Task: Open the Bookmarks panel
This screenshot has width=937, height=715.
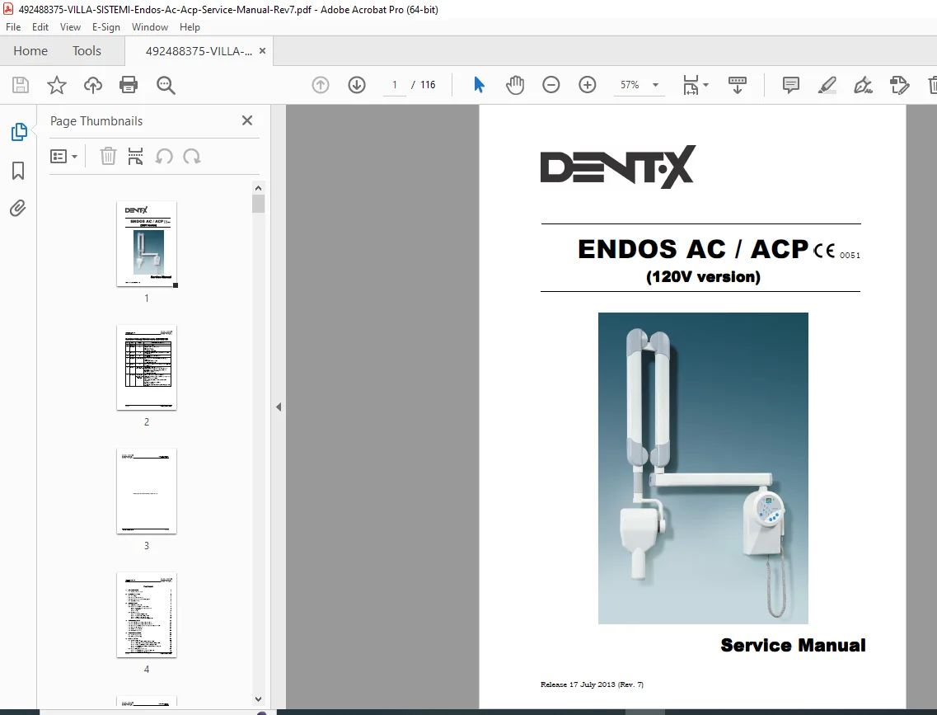Action: click(x=18, y=171)
